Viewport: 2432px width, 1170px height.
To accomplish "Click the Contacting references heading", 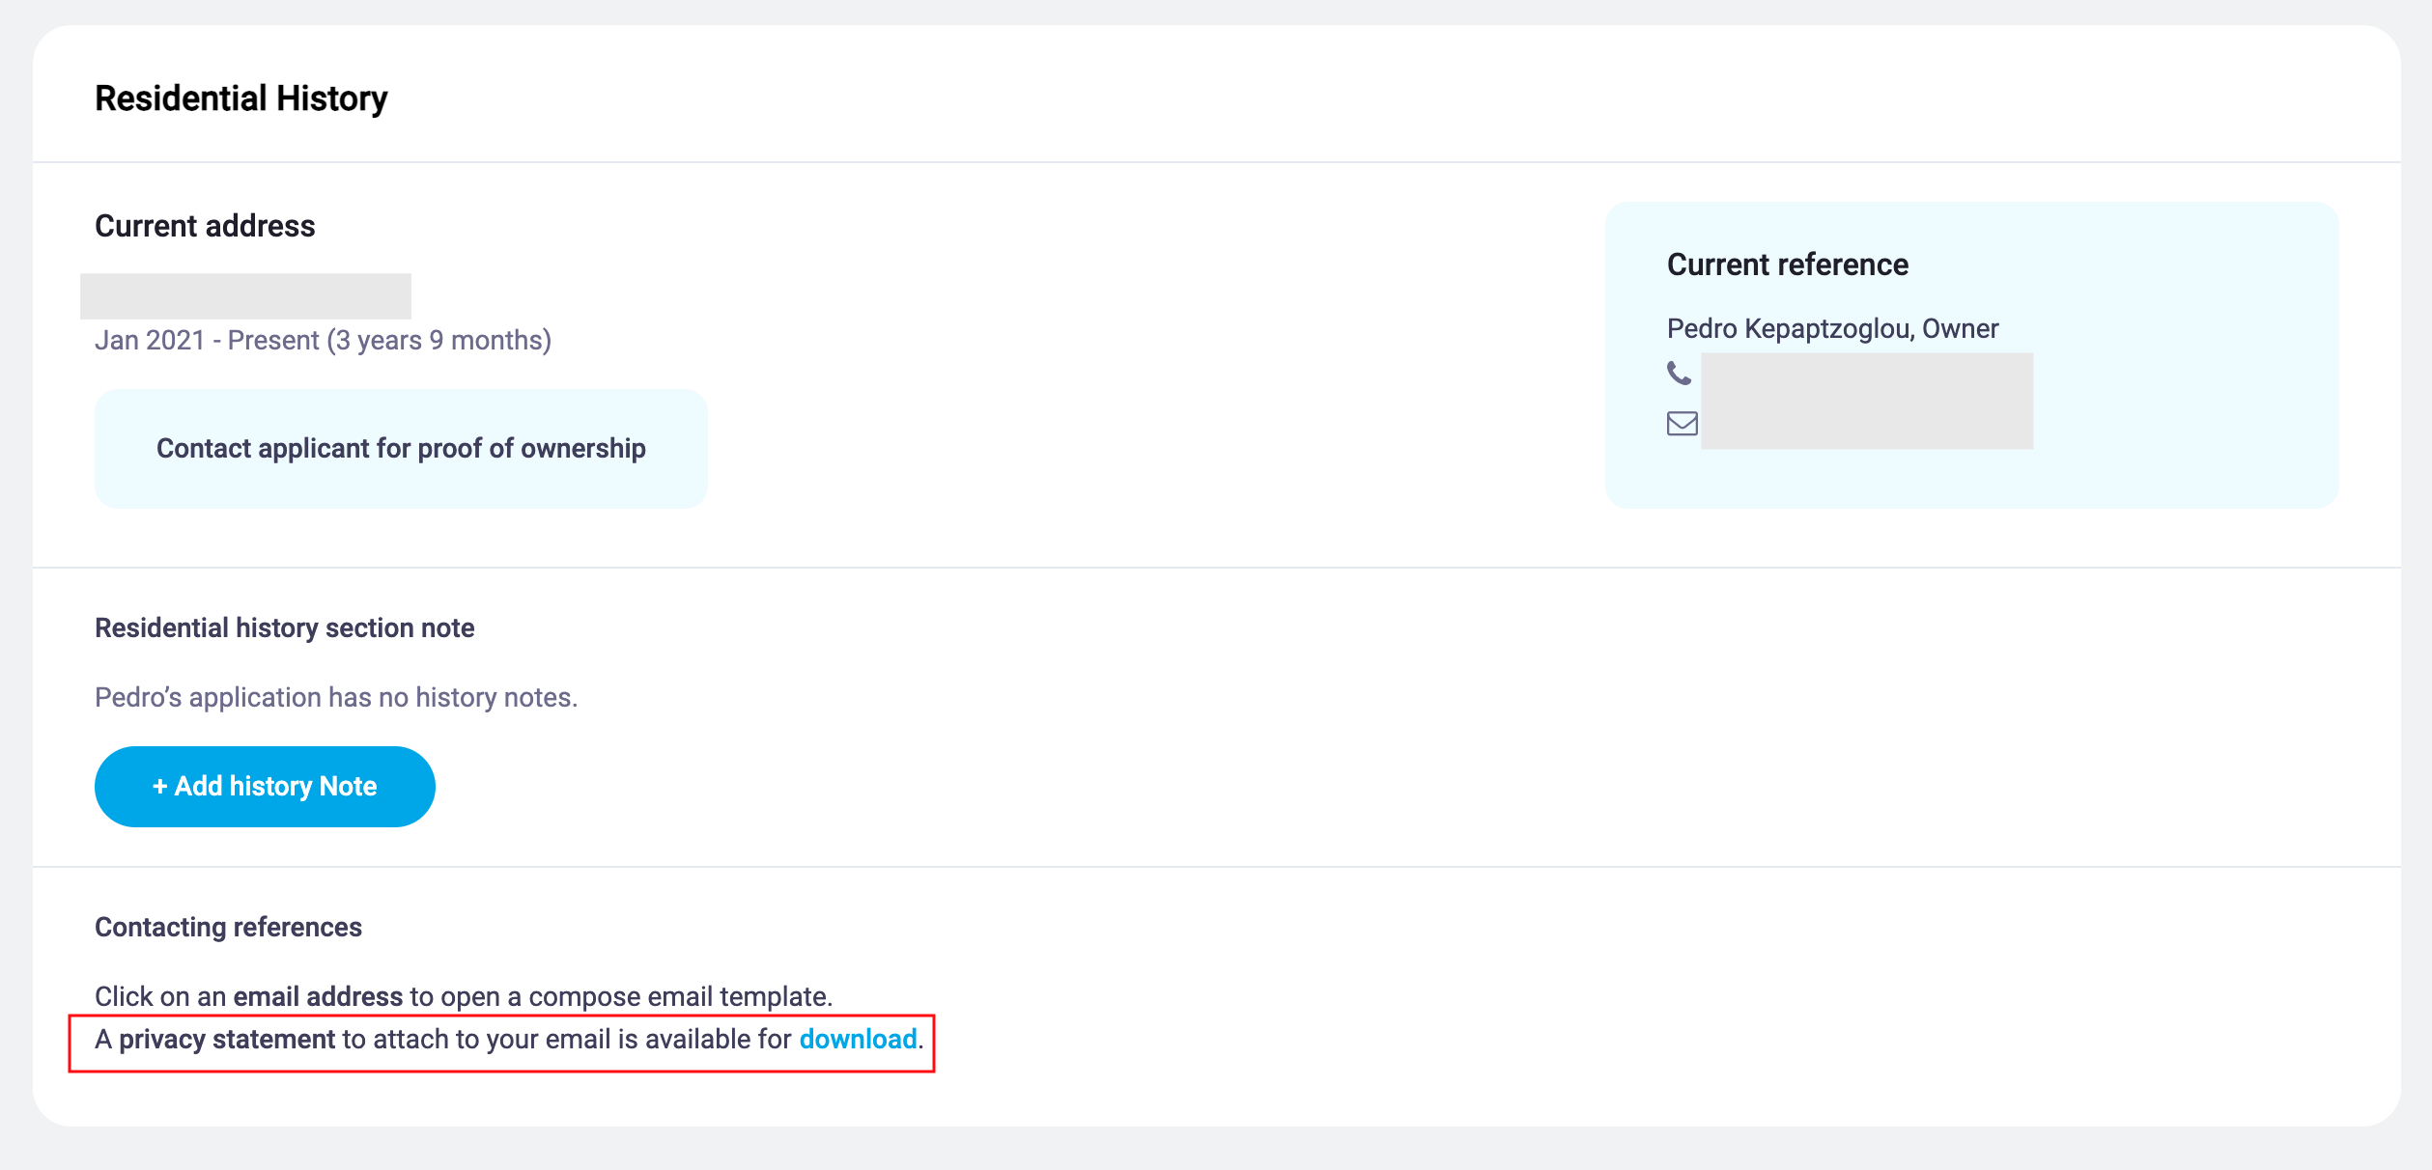I will [x=228, y=927].
